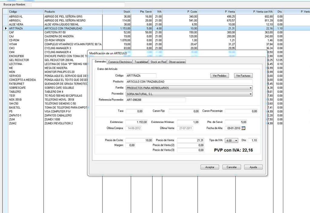Open help with the Ayuda button
The height and width of the screenshot is (213, 310).
(253, 167)
